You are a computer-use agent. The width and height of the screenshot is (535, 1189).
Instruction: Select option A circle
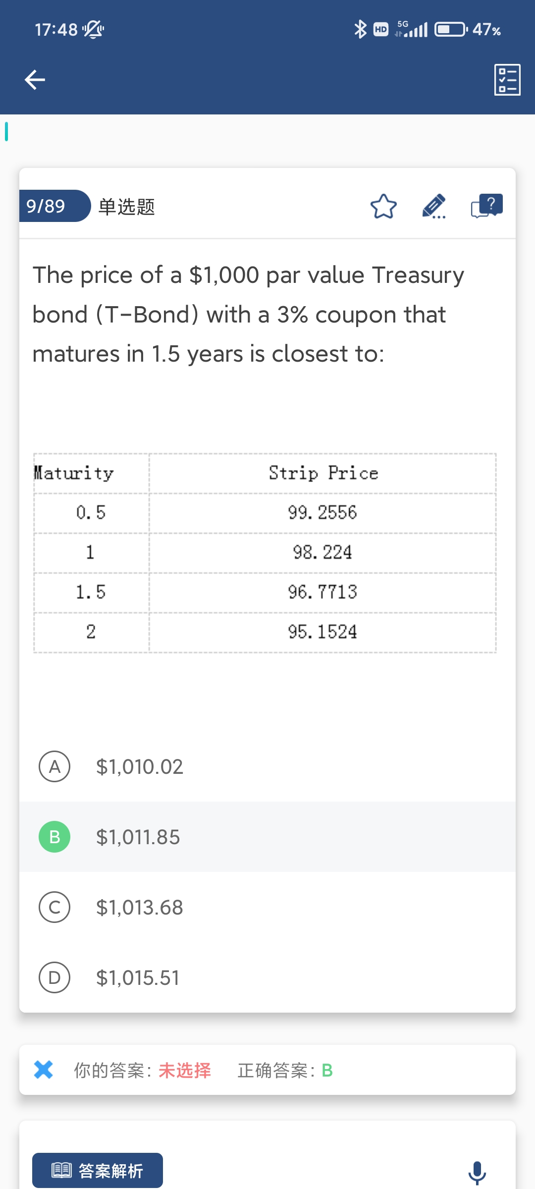54,766
